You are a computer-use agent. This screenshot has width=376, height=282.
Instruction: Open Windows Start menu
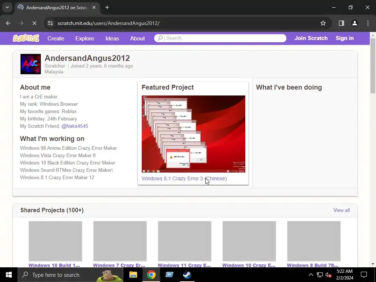[x=9, y=275]
